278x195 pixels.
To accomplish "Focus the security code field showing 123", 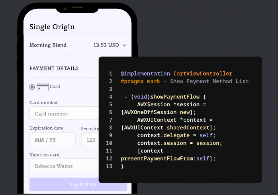I will 90,139.
